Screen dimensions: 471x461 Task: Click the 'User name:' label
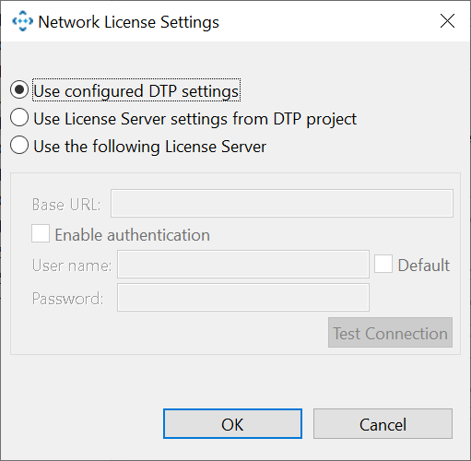[72, 266]
